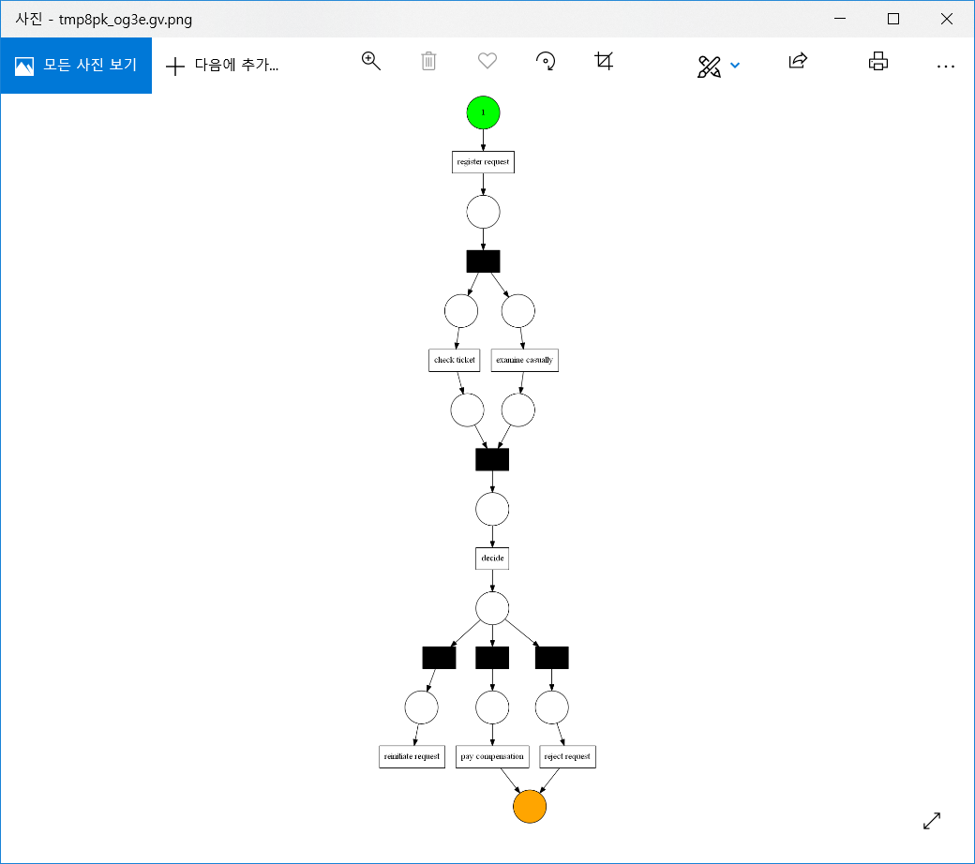Viewport: 975px width, 864px height.
Task: Open the zoom control magnifier icon
Action: [370, 60]
